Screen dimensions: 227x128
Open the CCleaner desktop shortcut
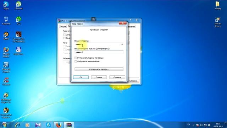(x=6, y=81)
